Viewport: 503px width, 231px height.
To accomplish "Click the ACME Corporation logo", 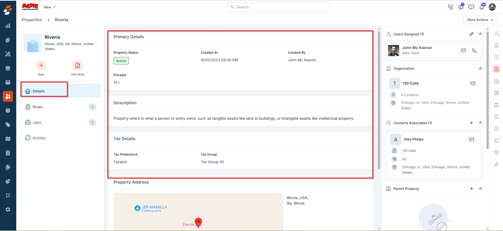I will point(30,7).
